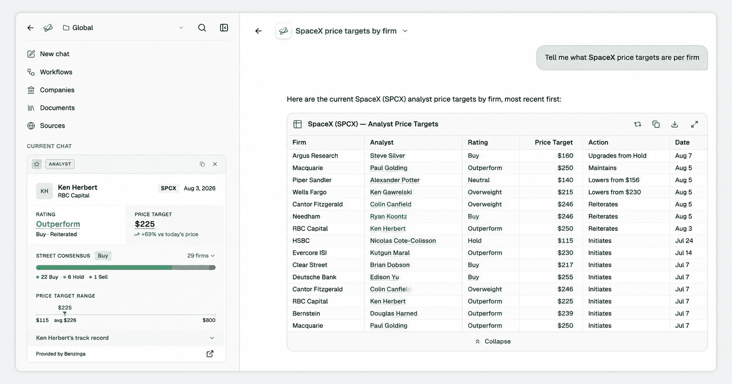Open analyst Steve Silver link
The width and height of the screenshot is (732, 384).
click(x=387, y=156)
